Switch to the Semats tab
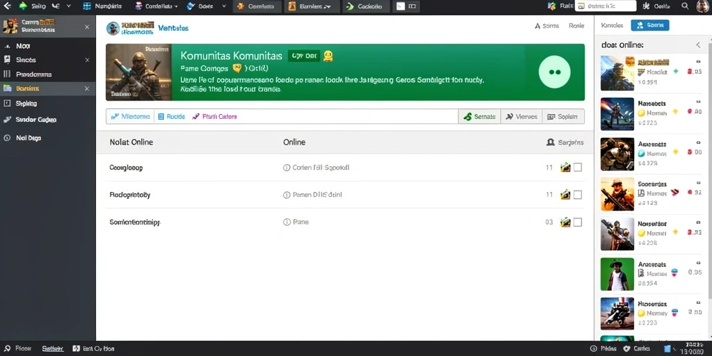Screen dimensions: 712x356 pyautogui.click(x=480, y=117)
